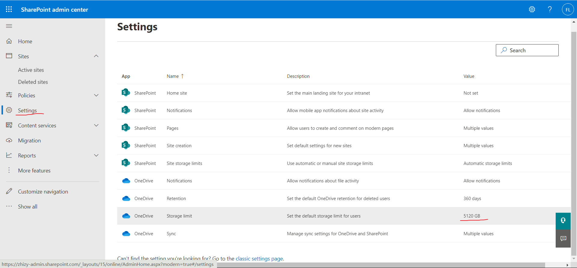577x268 pixels.
Task: Open the support headset floating button
Action: (x=563, y=221)
